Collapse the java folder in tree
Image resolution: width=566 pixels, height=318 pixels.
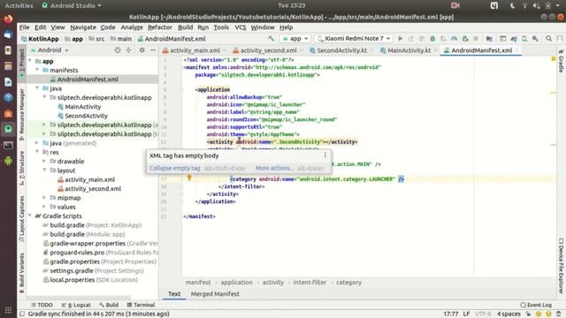click(x=37, y=88)
